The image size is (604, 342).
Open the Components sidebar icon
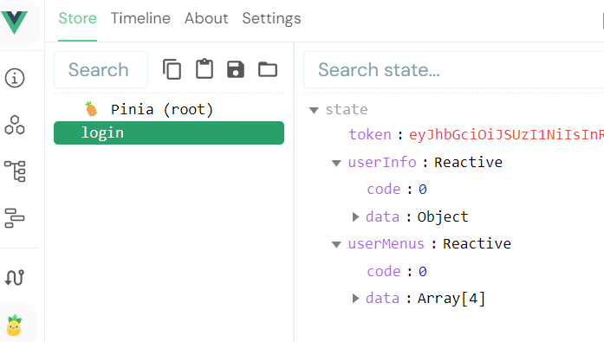(15, 125)
